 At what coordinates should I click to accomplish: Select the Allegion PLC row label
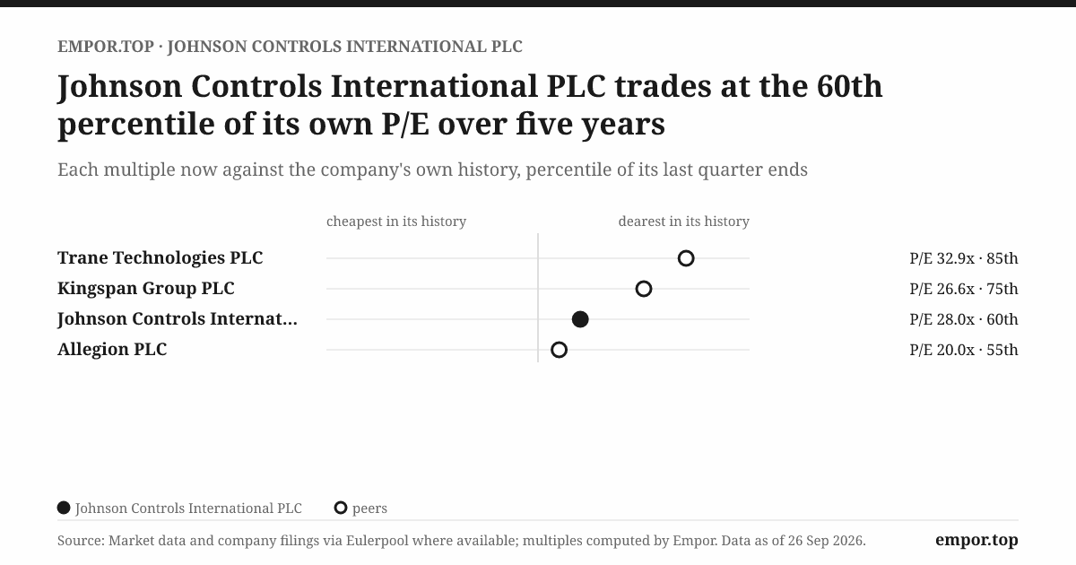click(x=112, y=350)
